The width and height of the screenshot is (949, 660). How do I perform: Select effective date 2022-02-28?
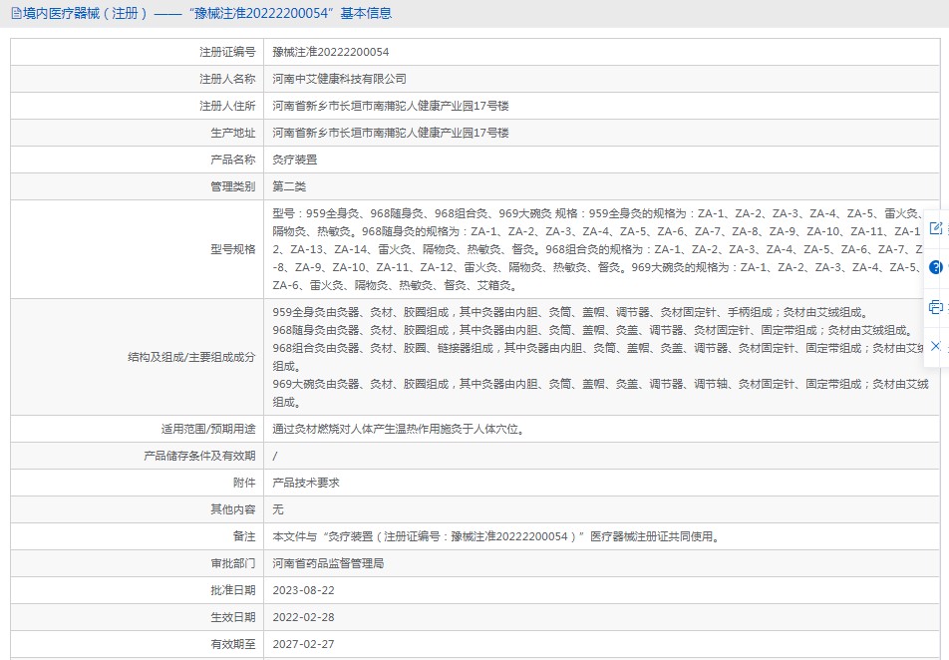click(303, 617)
